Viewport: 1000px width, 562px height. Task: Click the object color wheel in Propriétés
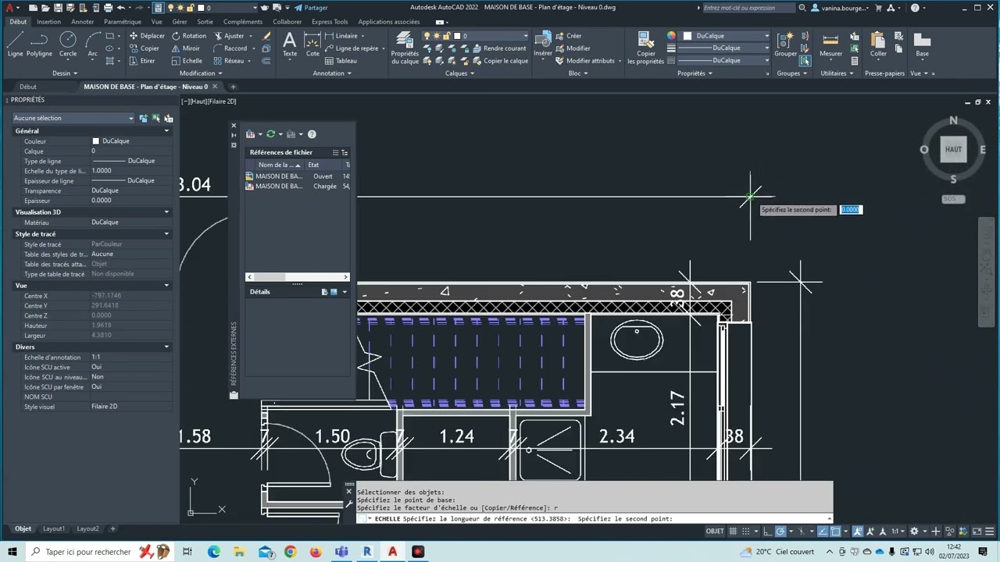671,36
